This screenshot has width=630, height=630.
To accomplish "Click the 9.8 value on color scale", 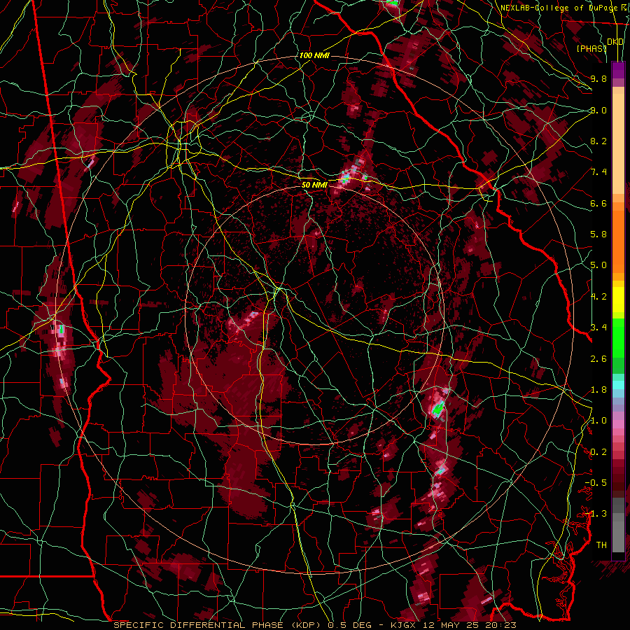I will pos(598,78).
